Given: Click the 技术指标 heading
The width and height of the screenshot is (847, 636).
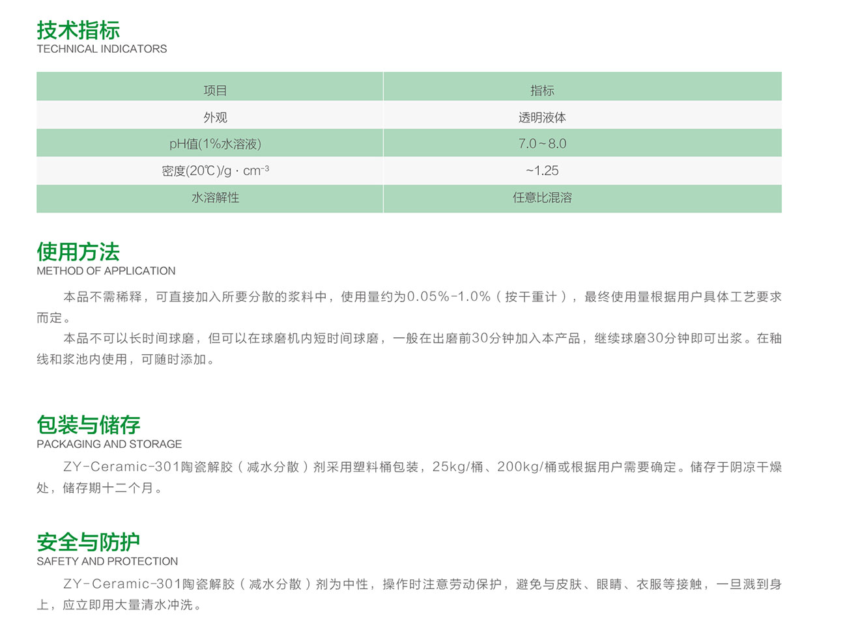Looking at the screenshot, I should pyautogui.click(x=78, y=30).
